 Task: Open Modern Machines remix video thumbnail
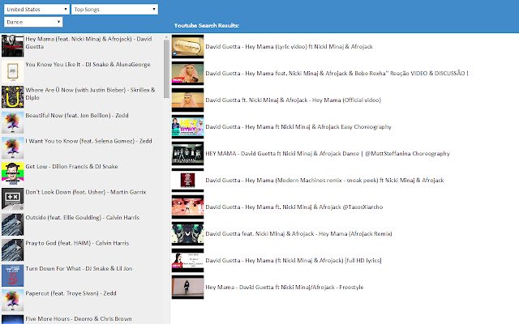pyautogui.click(x=187, y=180)
